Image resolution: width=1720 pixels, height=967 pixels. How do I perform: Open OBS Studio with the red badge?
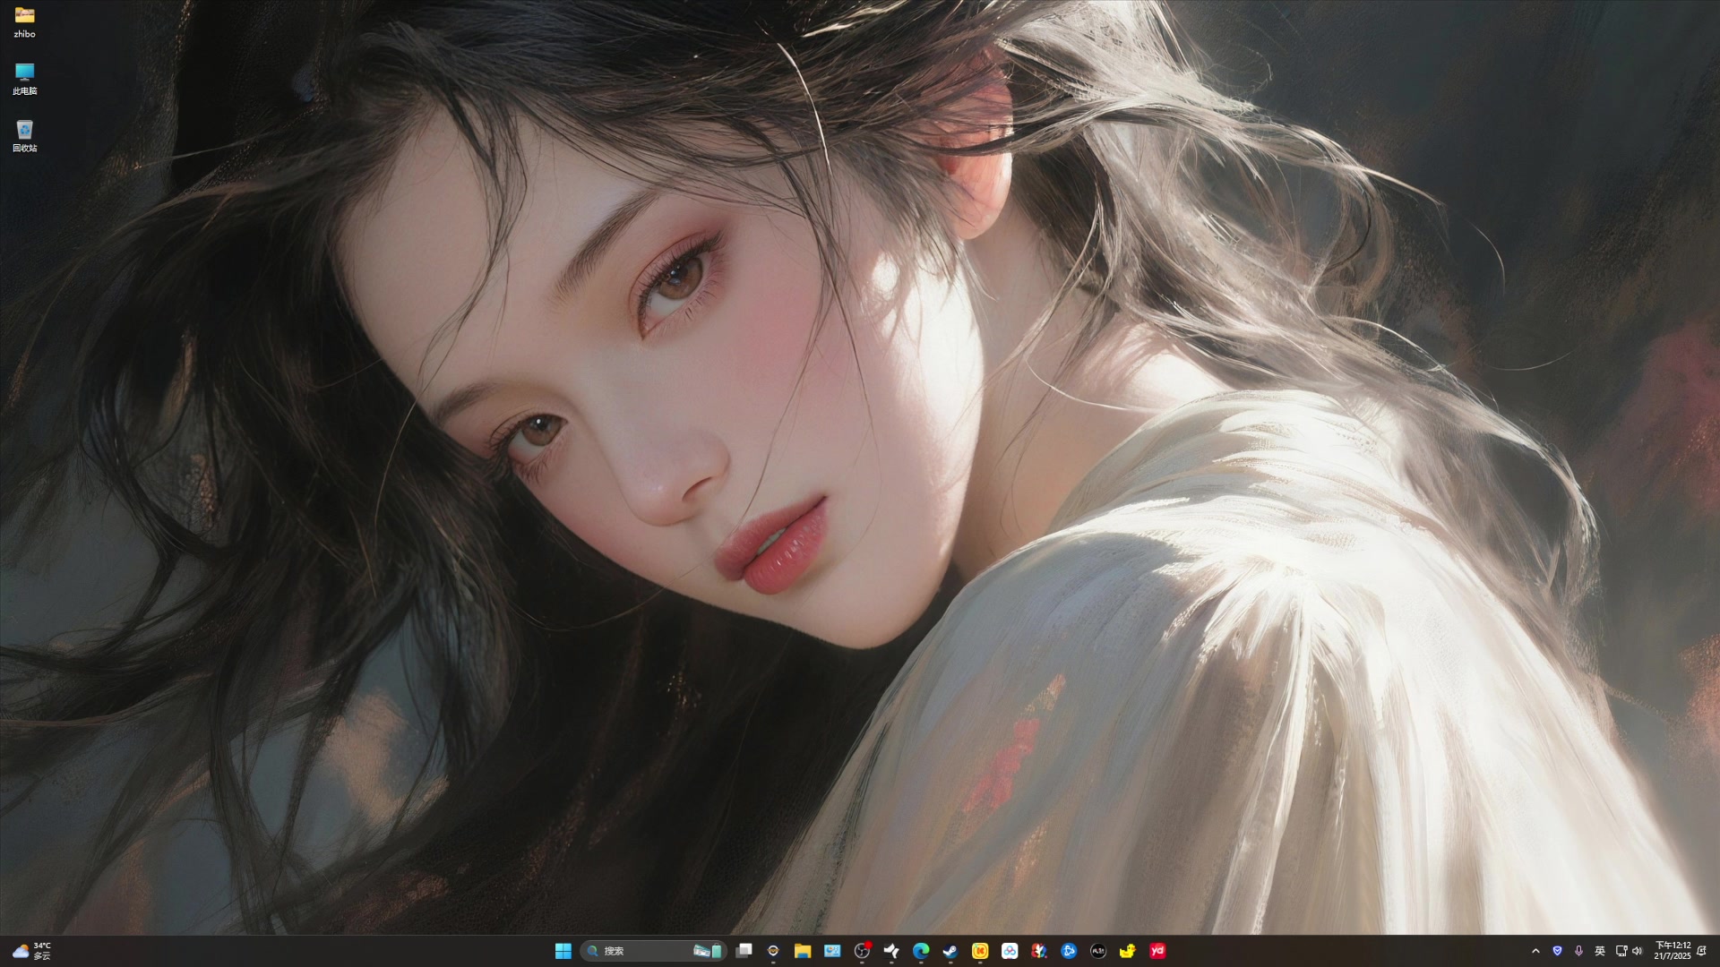click(x=862, y=951)
